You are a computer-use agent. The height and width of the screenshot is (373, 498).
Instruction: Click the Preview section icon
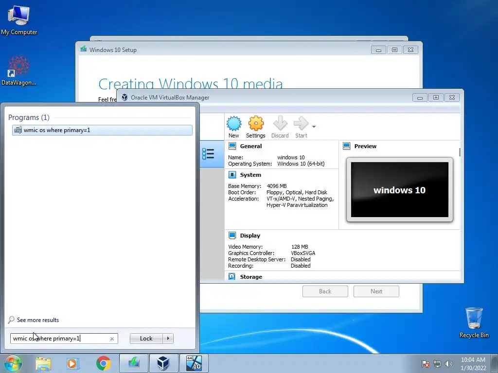point(346,146)
